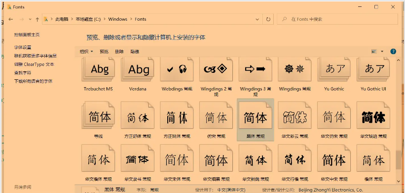Refresh the Fonts folder view
The image size is (405, 193).
point(268,19)
